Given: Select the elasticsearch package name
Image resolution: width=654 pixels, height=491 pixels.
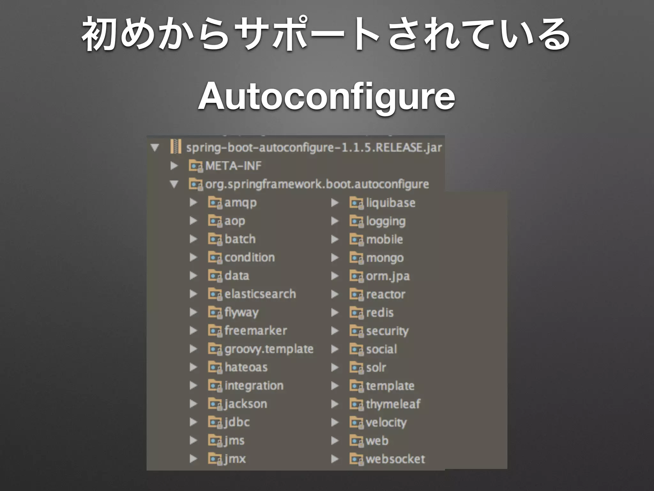Looking at the screenshot, I should point(260,294).
